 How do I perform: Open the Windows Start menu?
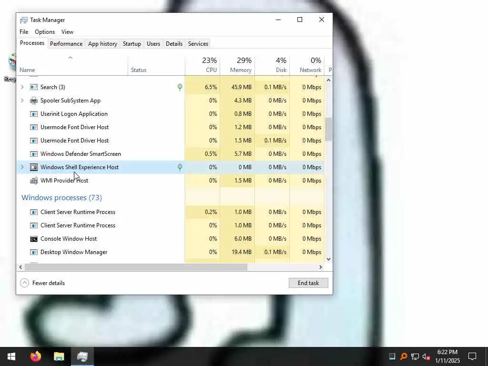tap(11, 356)
